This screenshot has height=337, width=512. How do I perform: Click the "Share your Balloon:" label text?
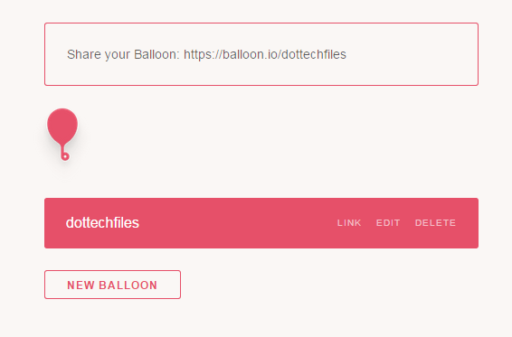tap(123, 54)
